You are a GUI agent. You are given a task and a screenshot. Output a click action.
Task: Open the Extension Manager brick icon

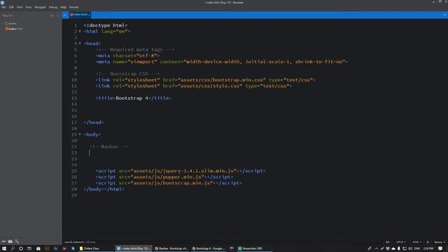(10, 241)
